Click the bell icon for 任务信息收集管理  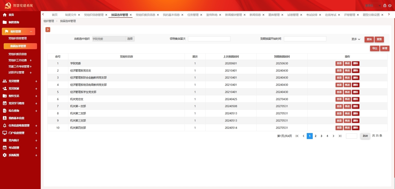[5, 125]
